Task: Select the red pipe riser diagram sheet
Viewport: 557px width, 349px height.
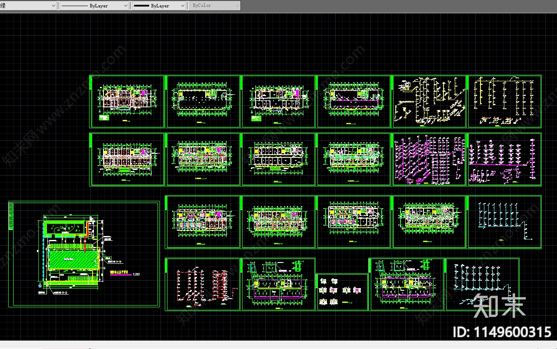Action: (x=203, y=284)
